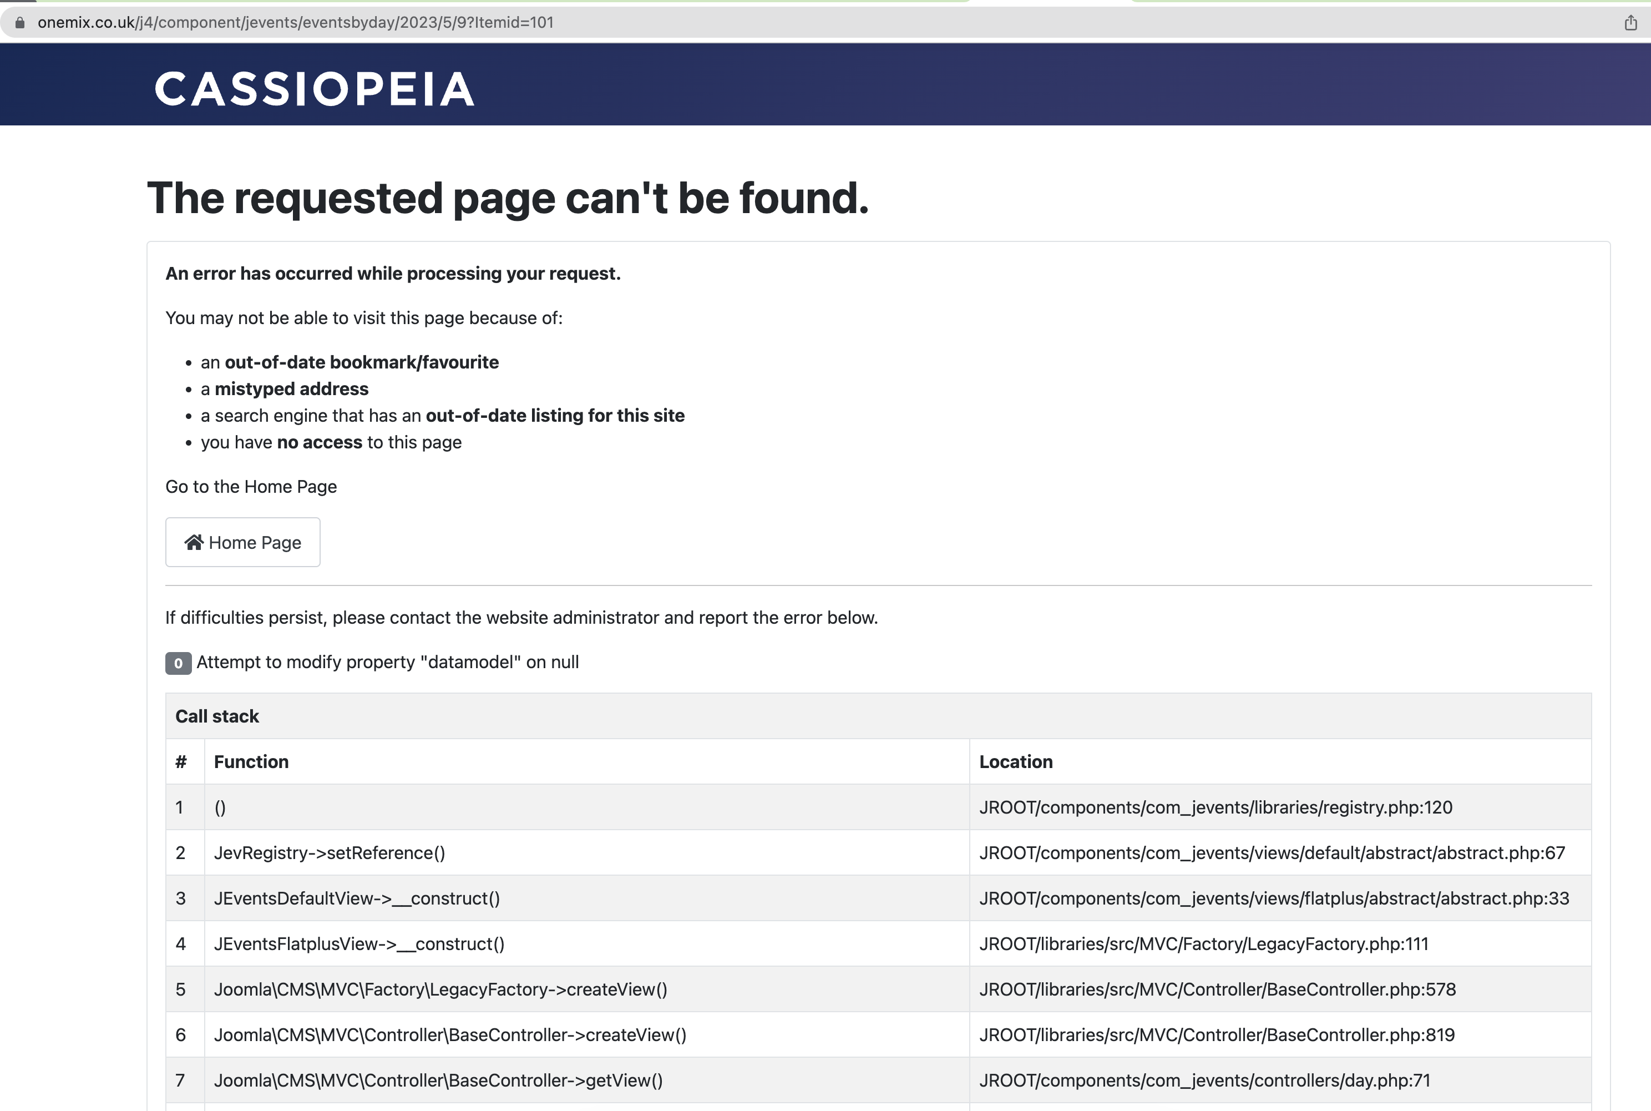This screenshot has height=1111, width=1651.
Task: Click the Home Page button
Action: click(x=243, y=542)
